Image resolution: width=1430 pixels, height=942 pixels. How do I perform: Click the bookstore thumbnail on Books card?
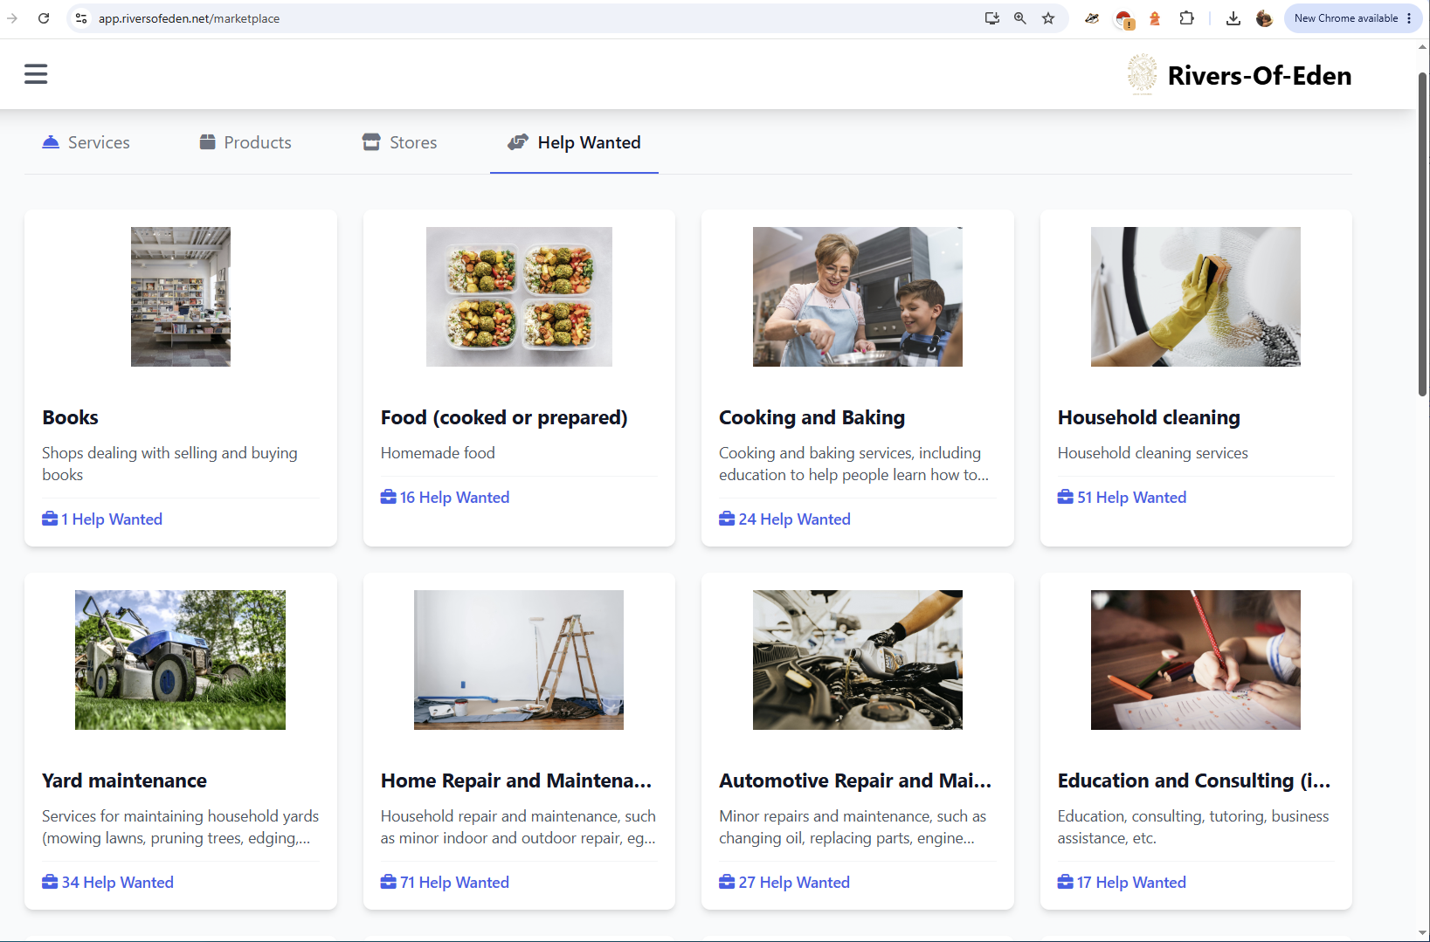tap(181, 297)
